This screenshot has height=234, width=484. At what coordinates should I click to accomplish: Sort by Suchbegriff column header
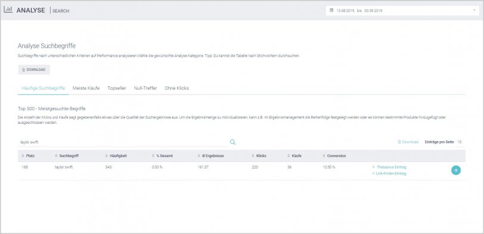(x=67, y=156)
